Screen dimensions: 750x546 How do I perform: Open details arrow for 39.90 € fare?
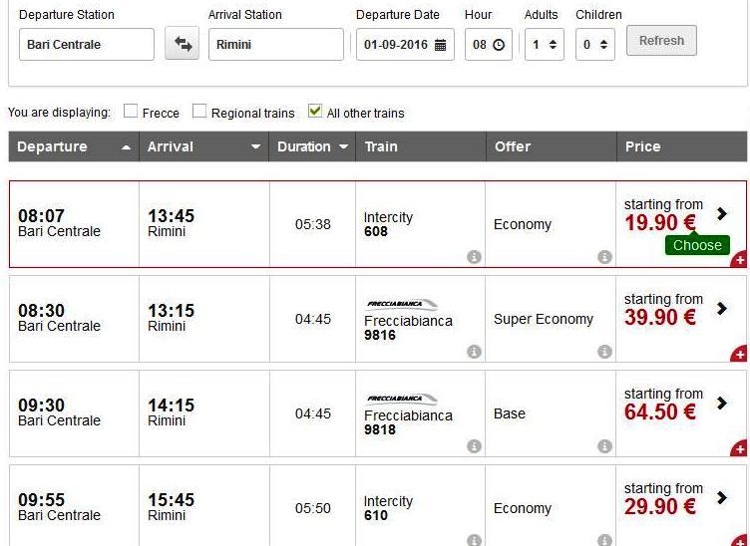(x=722, y=309)
